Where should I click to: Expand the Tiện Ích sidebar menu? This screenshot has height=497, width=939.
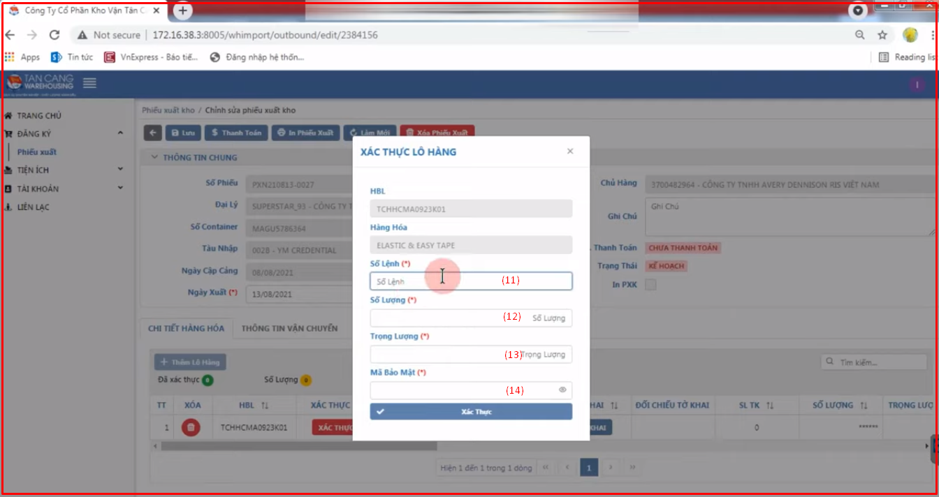pyautogui.click(x=120, y=170)
